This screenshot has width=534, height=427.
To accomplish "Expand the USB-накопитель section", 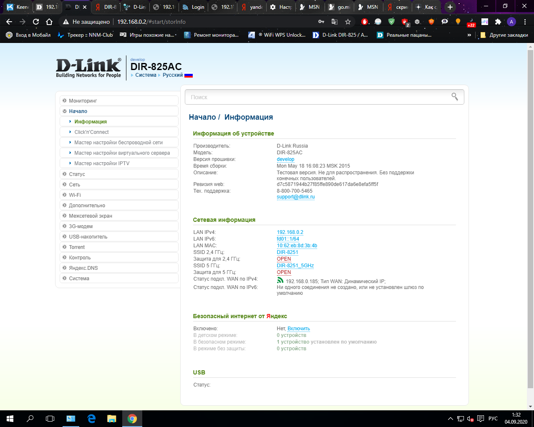I will 119,237.
